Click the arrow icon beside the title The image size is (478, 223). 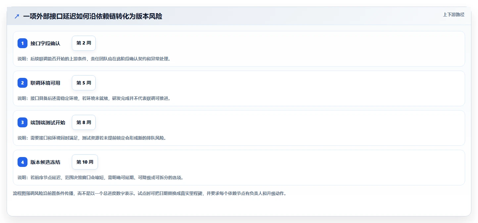pyautogui.click(x=17, y=16)
